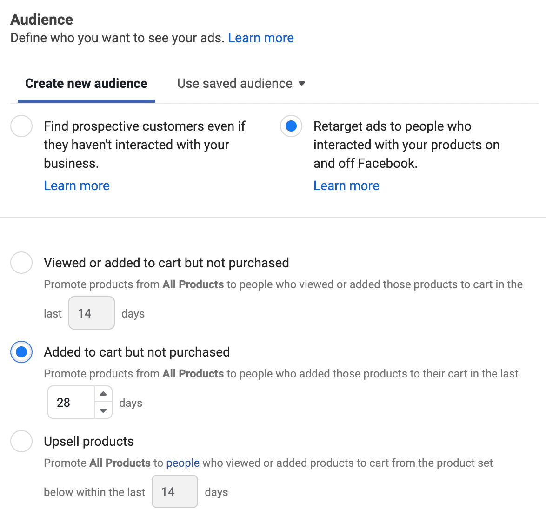The image size is (546, 516).
Task: Select the Upsell products radio button
Action: 21,442
